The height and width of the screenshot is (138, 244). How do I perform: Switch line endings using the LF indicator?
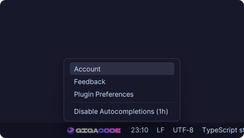(161, 130)
